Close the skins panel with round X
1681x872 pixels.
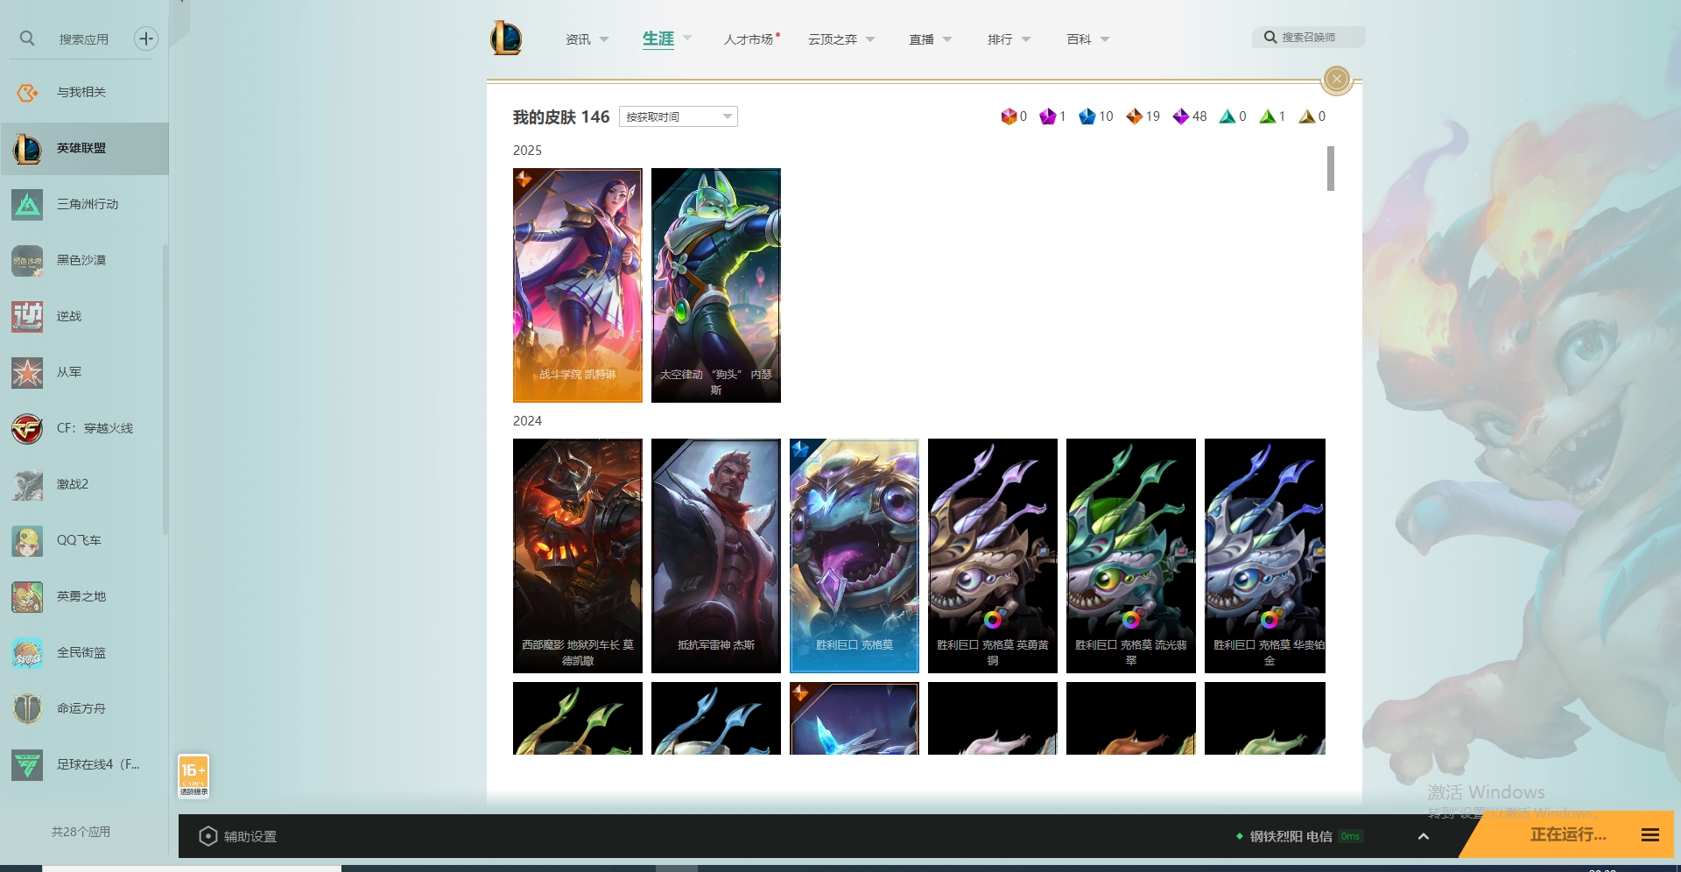click(1337, 80)
